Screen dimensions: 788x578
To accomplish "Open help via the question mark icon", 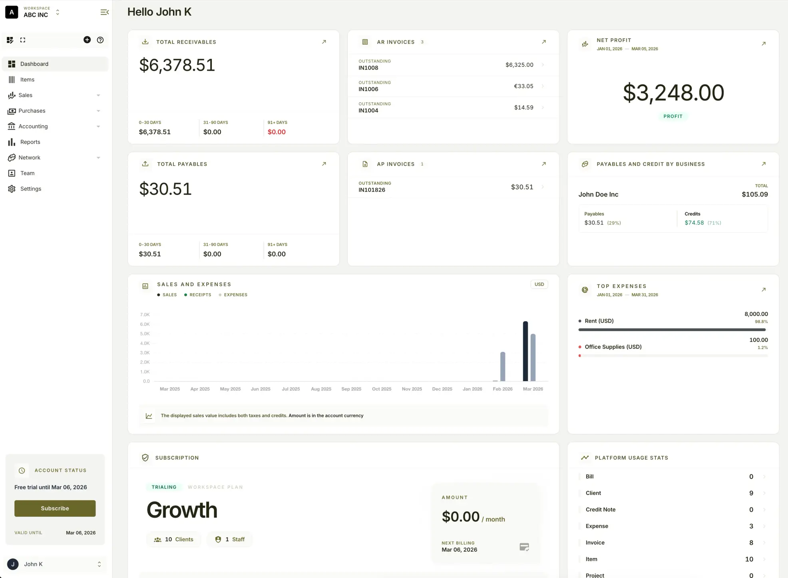I will 100,40.
